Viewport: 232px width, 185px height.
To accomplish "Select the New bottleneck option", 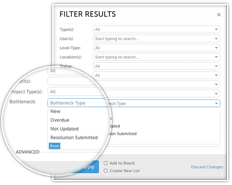I will pos(55,112).
